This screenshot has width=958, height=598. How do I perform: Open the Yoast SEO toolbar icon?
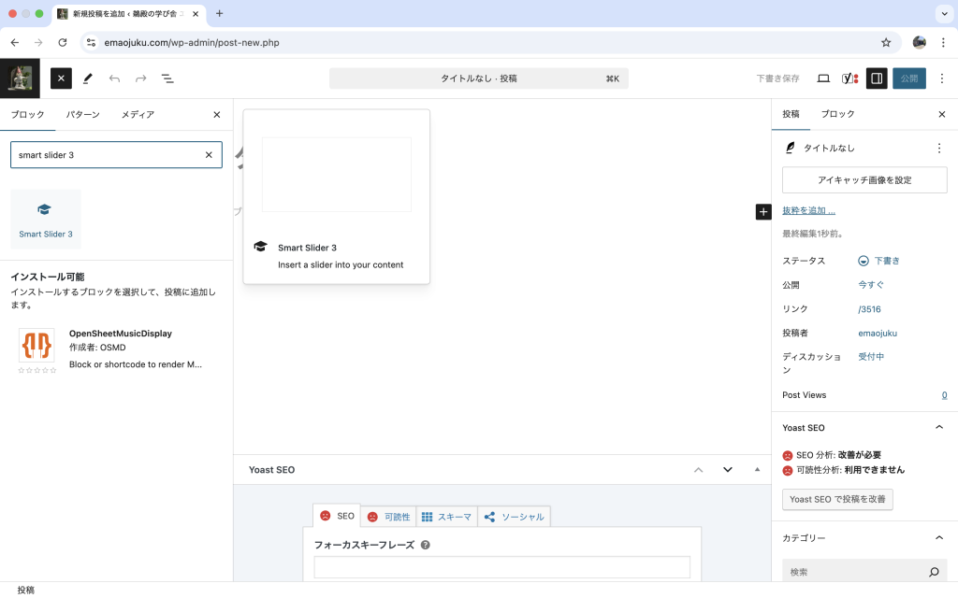click(849, 78)
